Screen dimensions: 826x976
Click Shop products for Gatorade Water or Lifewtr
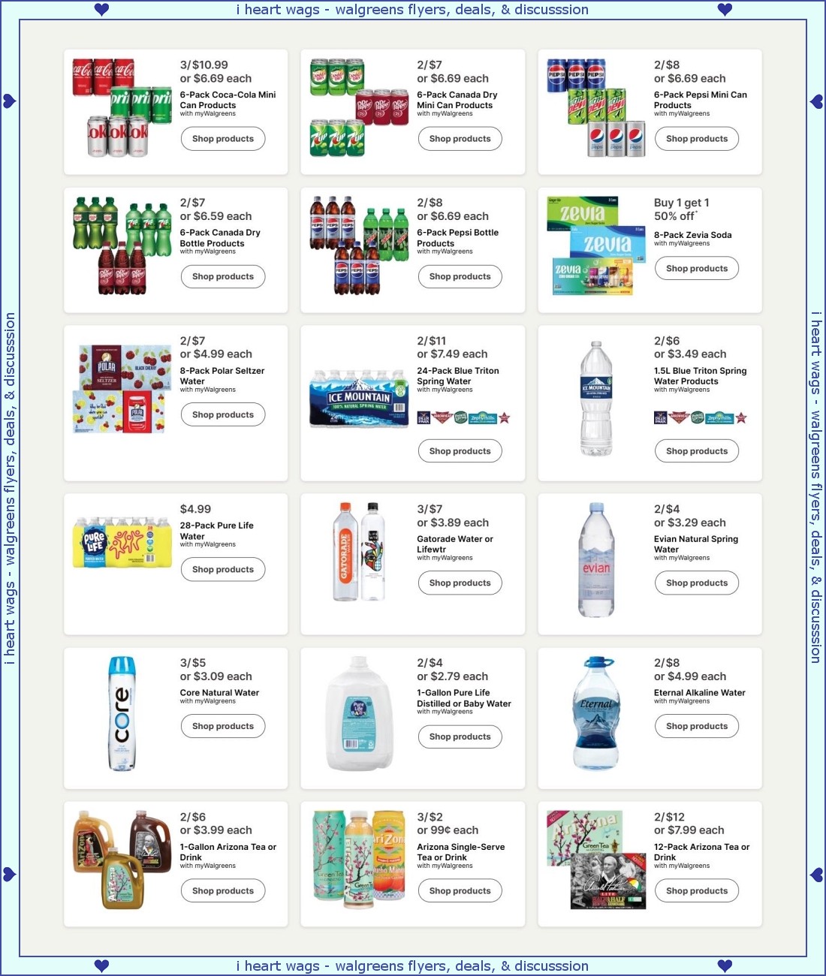460,583
